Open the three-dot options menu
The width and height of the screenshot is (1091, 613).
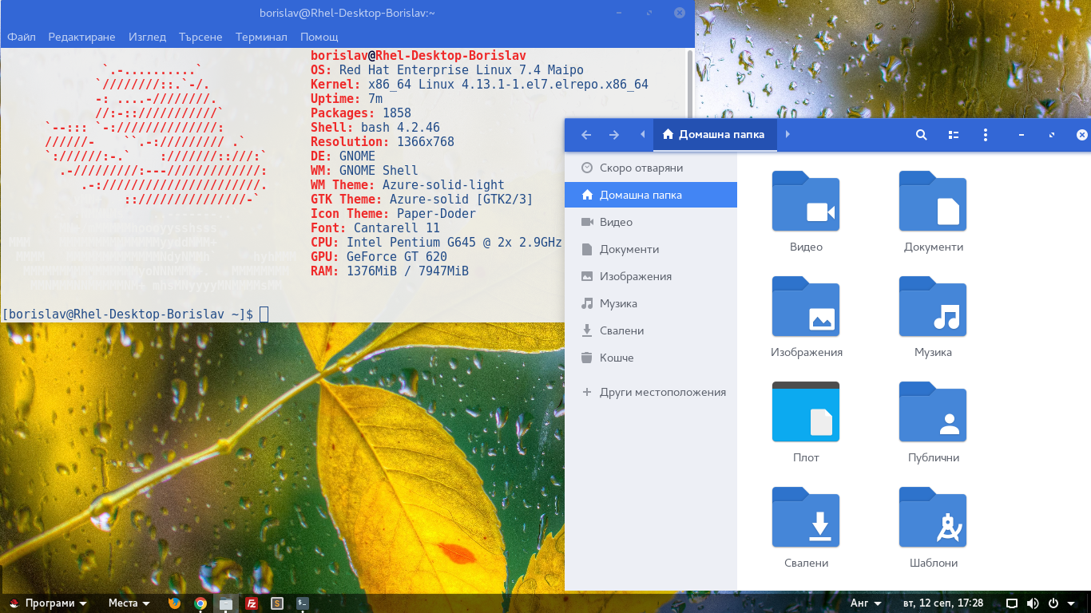point(985,135)
